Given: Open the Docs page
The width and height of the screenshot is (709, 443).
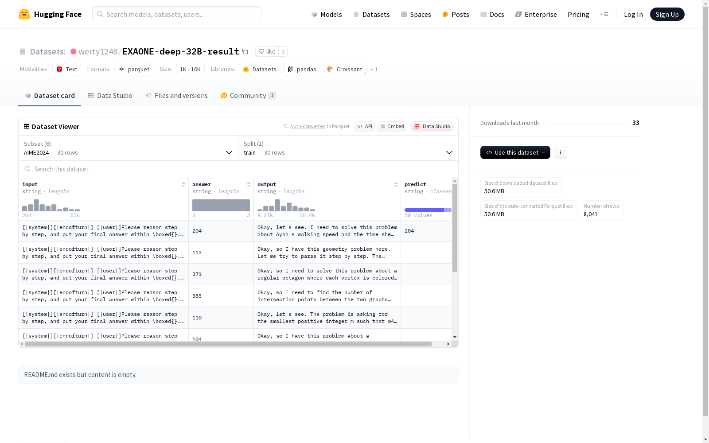Looking at the screenshot, I should [x=492, y=14].
